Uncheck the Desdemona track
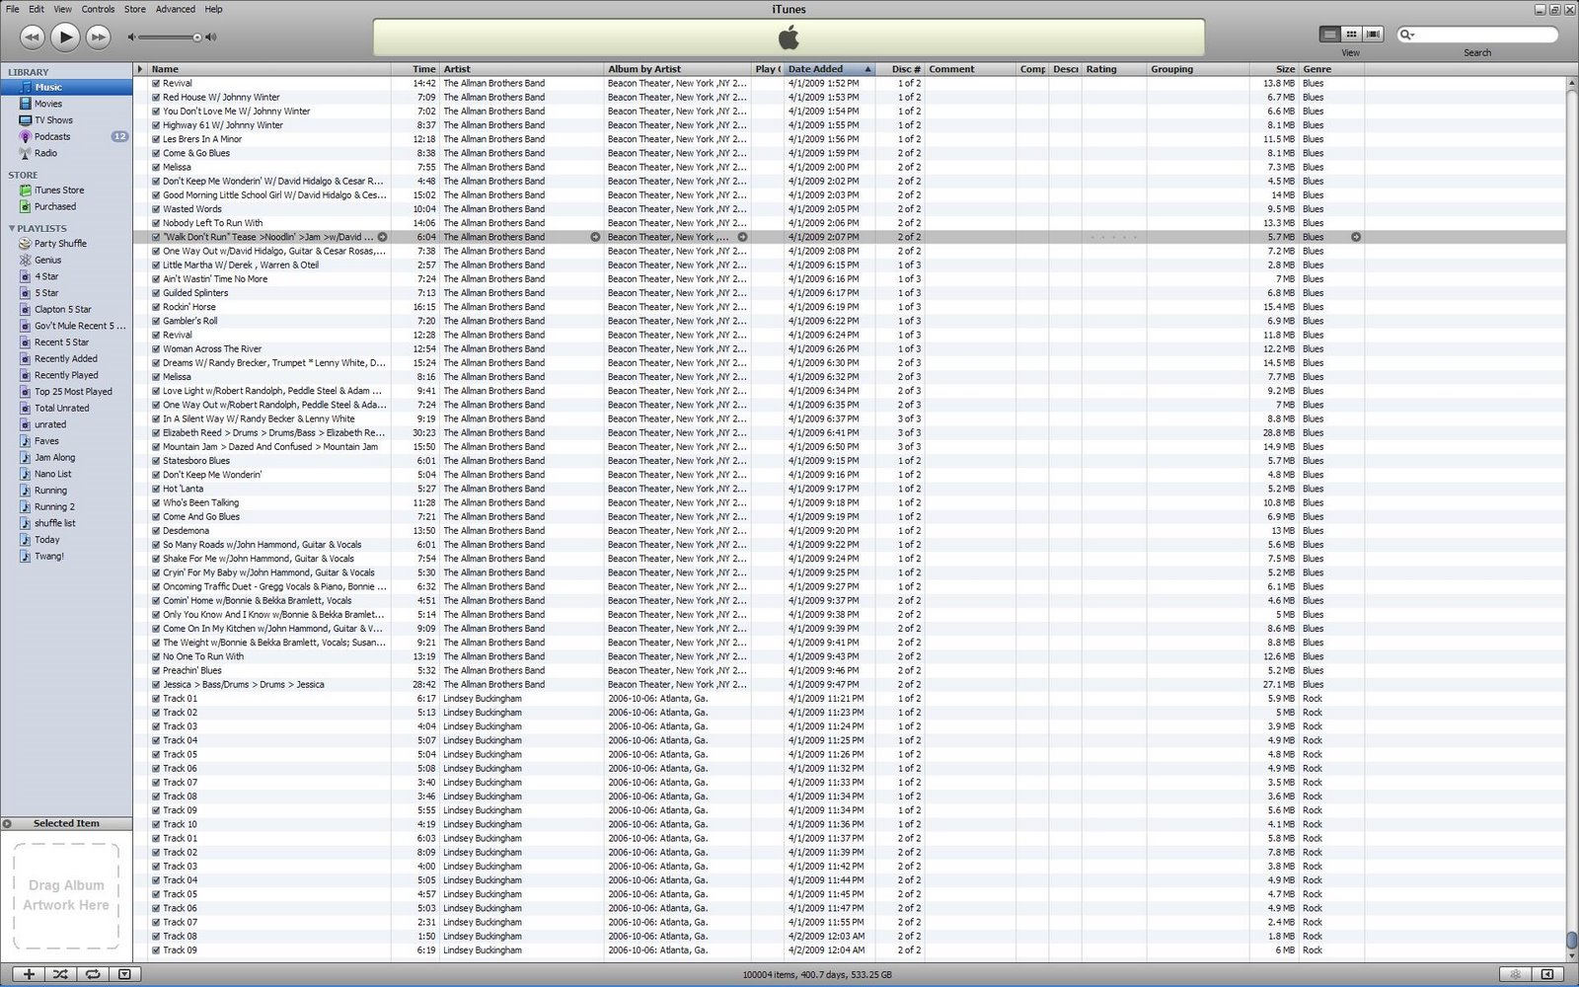Screen dimensions: 1579x987 coord(156,531)
